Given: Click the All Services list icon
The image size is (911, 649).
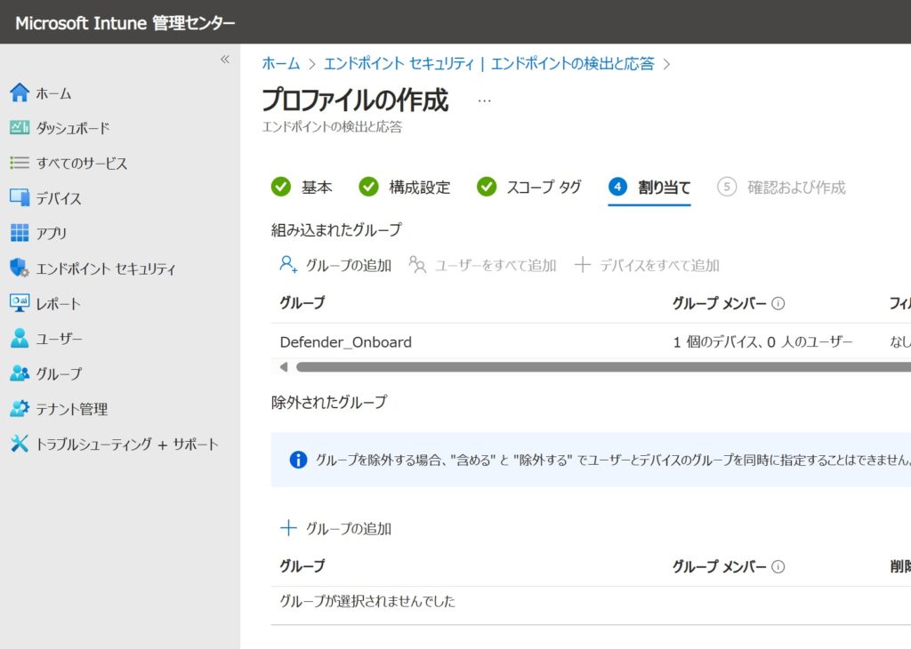Looking at the screenshot, I should [x=20, y=164].
